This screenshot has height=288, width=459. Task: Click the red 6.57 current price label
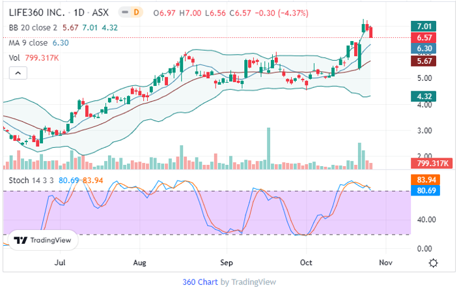click(425, 38)
